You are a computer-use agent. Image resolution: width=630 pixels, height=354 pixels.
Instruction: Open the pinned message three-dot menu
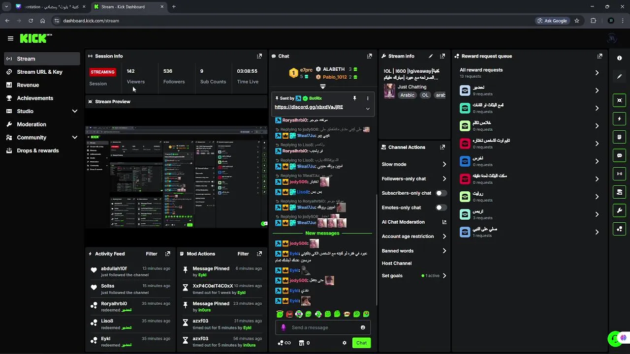pos(367,98)
